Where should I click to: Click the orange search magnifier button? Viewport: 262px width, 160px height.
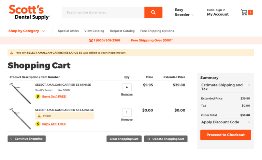pyautogui.click(x=153, y=12)
